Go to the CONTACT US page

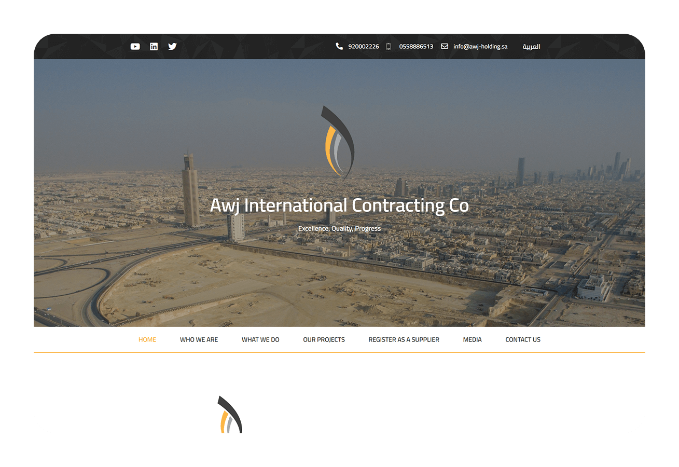[523, 339]
